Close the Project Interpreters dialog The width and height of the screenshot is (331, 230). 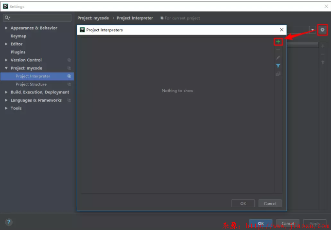click(281, 30)
